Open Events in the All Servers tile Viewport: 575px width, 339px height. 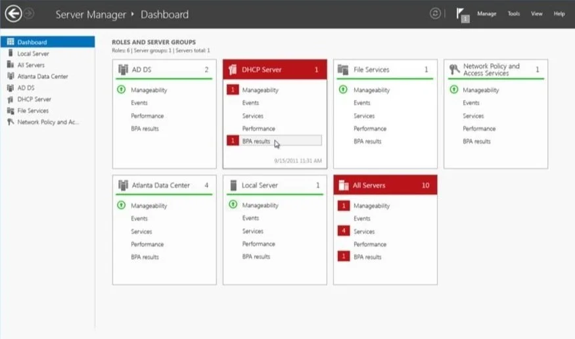[362, 218]
